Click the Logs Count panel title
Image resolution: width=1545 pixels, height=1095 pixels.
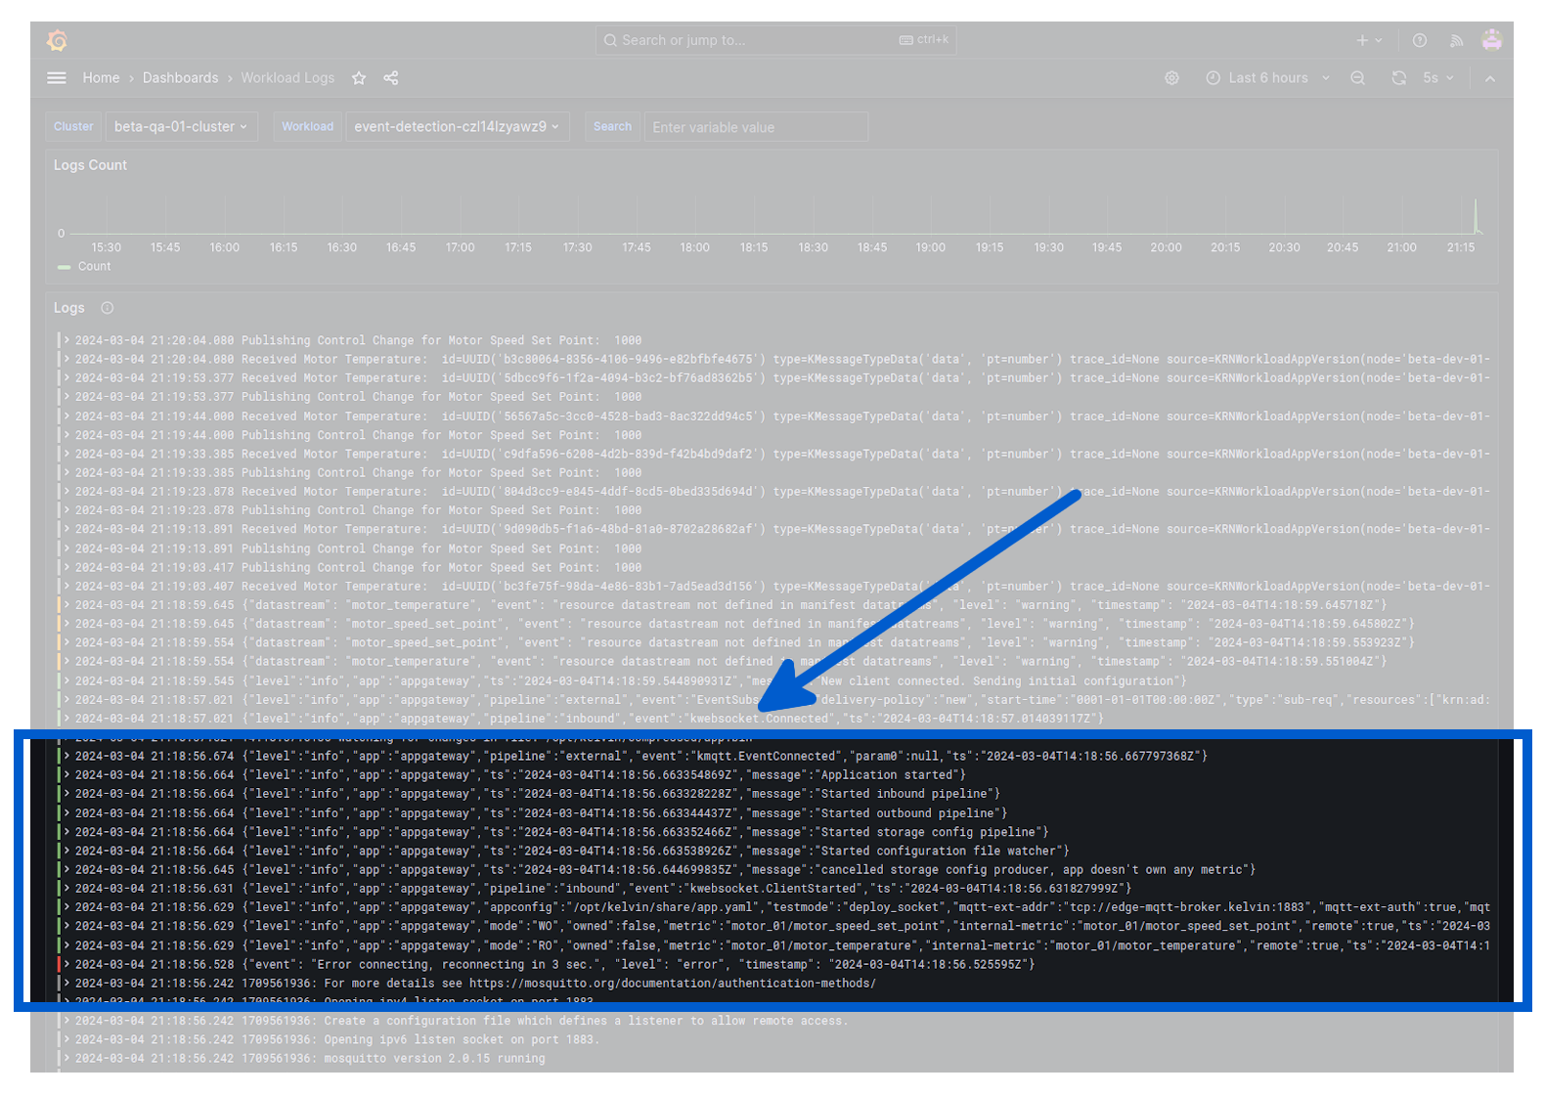90,165
